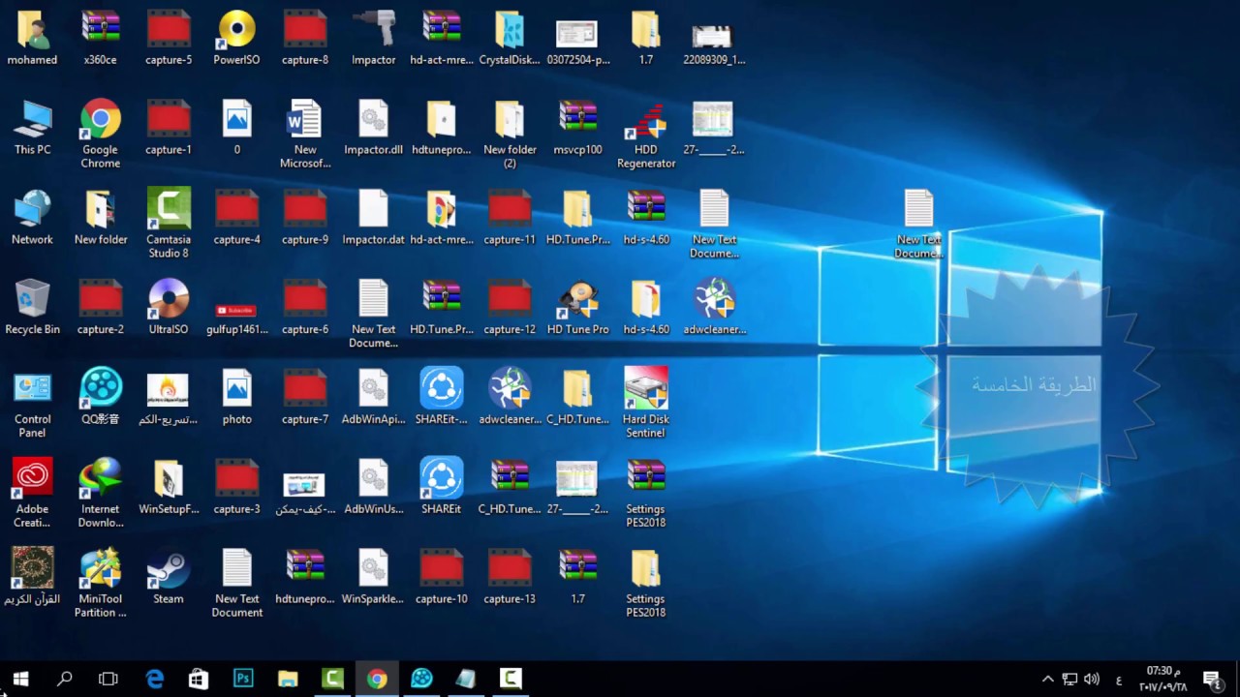
Task: Select the Network desktop icon
Action: pos(32,217)
